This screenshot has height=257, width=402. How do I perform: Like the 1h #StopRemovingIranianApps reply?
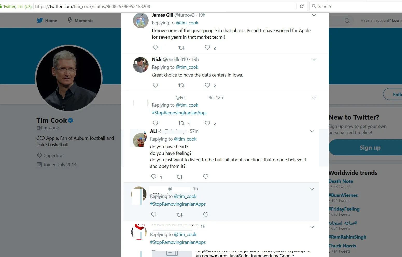click(x=206, y=214)
